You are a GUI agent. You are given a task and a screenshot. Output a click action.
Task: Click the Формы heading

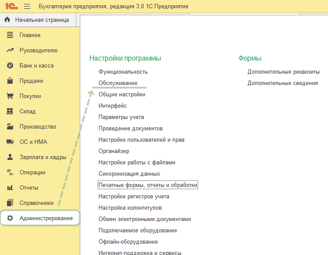tap(250, 58)
